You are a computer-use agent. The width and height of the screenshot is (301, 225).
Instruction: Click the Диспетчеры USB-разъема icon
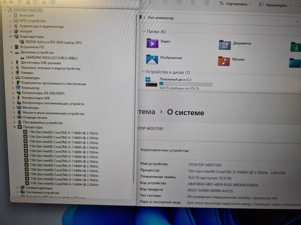click(17, 62)
